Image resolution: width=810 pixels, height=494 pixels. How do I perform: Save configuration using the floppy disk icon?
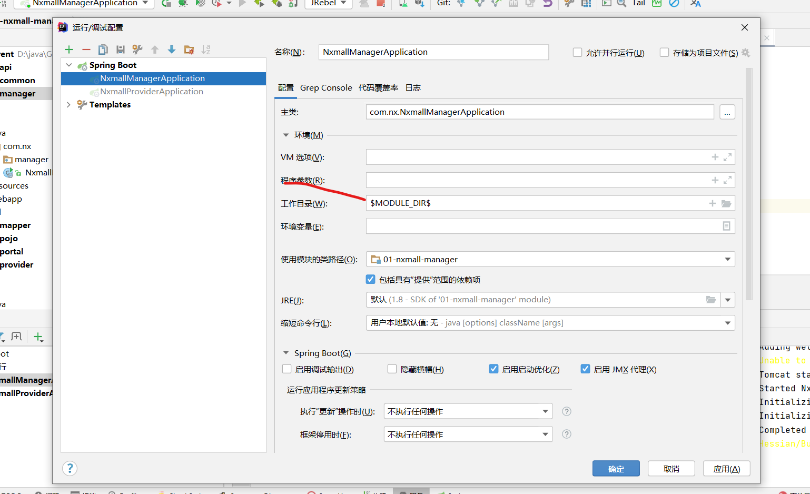tap(121, 50)
